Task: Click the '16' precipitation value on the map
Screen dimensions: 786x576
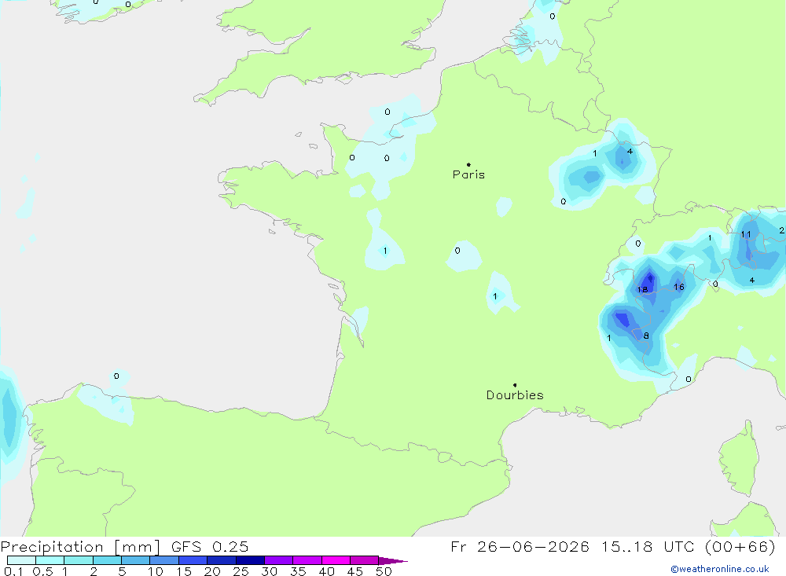Action: [679, 287]
